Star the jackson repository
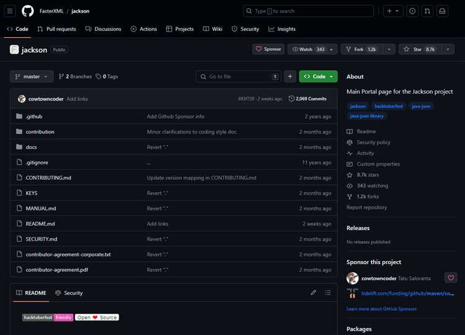Viewport: 465px width, 335px height. [x=420, y=49]
